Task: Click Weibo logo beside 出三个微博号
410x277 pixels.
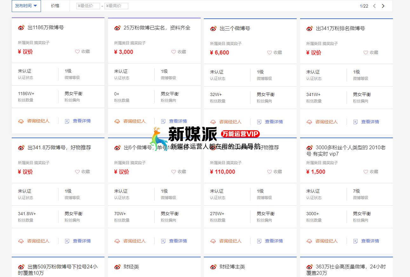Action: click(213, 29)
